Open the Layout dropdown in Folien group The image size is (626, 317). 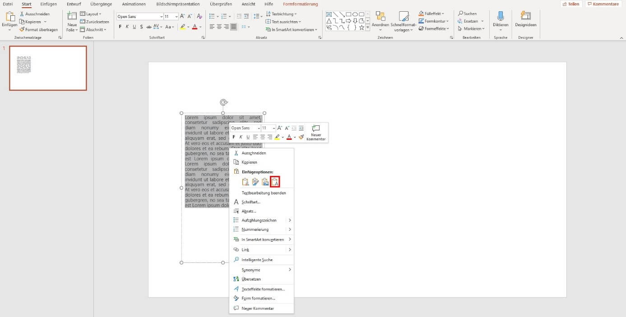point(91,14)
